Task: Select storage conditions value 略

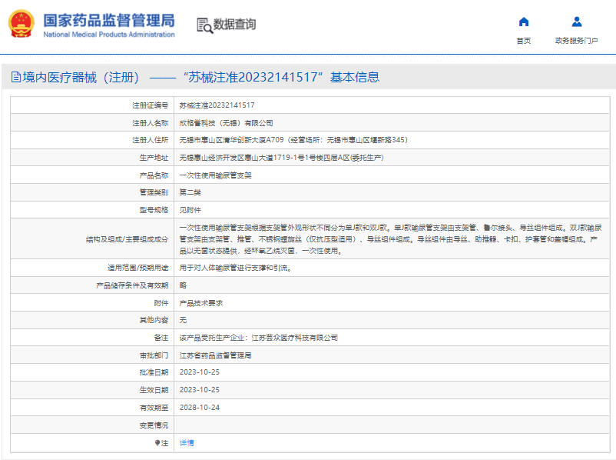Action: [183, 285]
